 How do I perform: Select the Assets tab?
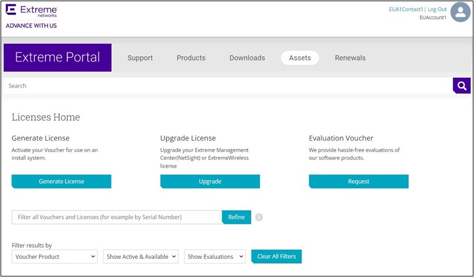point(300,58)
